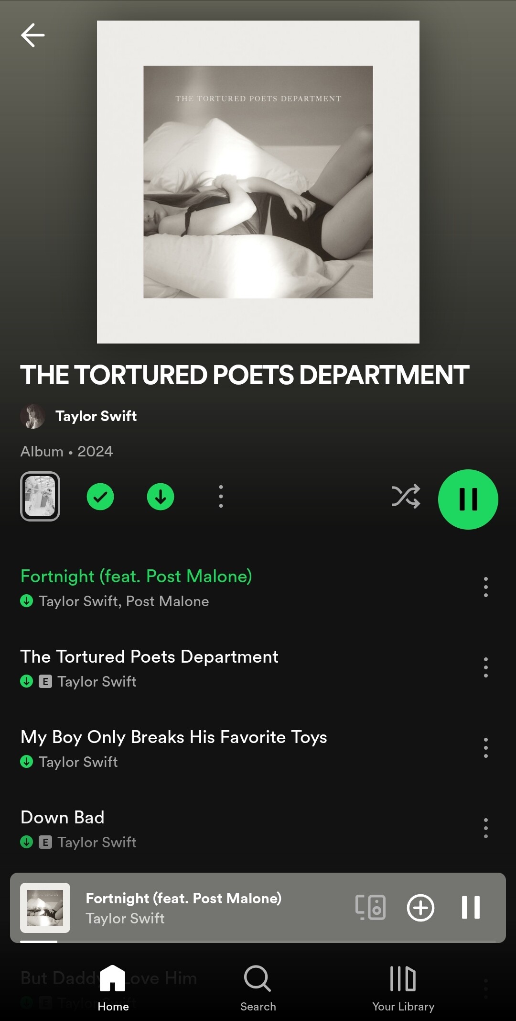The height and width of the screenshot is (1021, 516).
Task: Toggle the album download button
Action: coord(161,497)
